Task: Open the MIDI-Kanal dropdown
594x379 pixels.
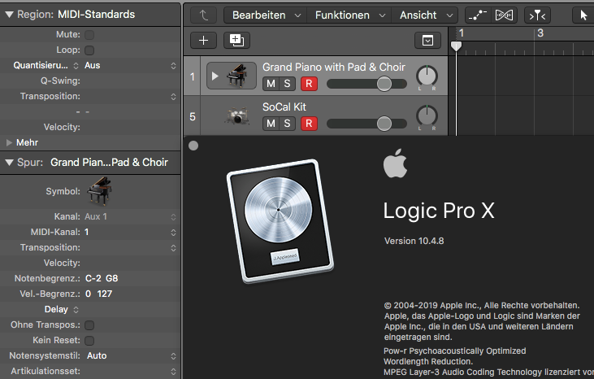Action: pos(130,233)
